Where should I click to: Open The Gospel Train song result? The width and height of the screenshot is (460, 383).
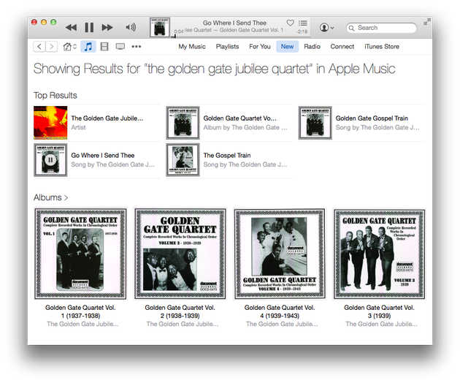click(x=227, y=155)
